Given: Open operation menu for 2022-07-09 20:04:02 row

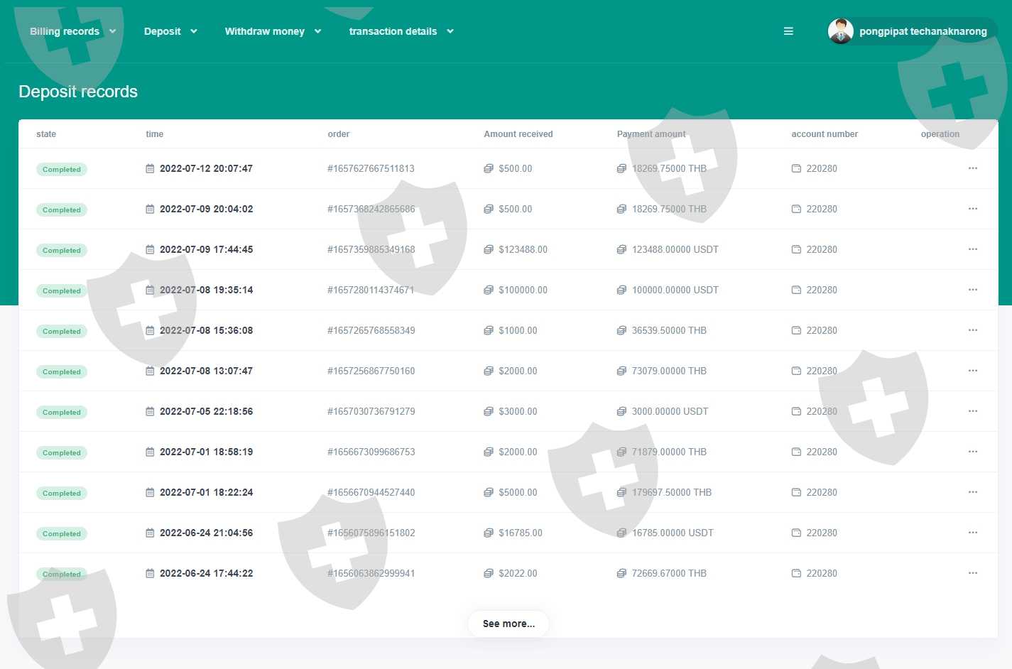Looking at the screenshot, I should click(x=973, y=209).
